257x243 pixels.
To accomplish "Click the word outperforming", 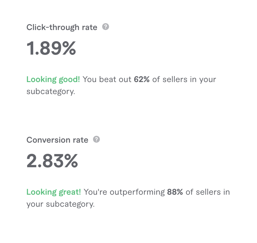I will pyautogui.click(x=137, y=192).
